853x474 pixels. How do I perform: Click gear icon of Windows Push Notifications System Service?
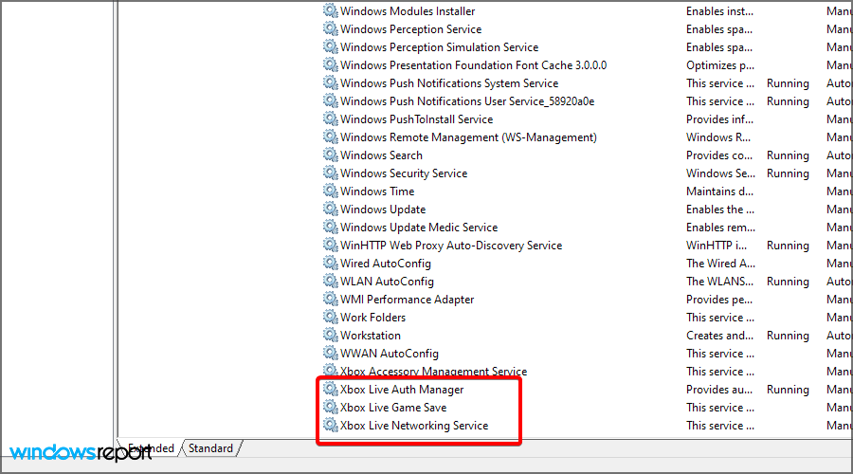tap(330, 82)
